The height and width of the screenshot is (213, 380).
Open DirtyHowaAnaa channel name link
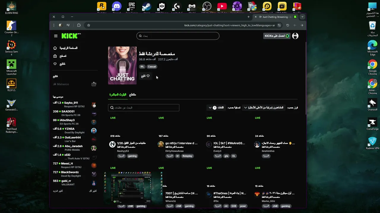point(174,151)
